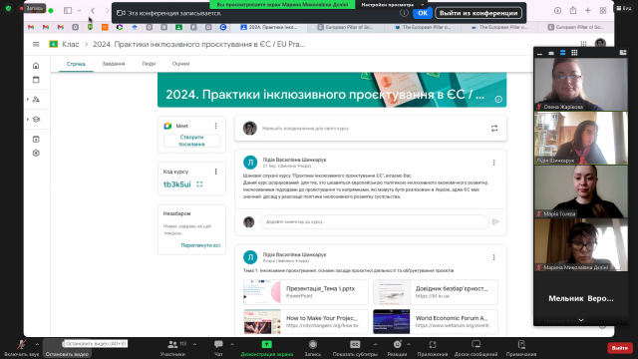Image resolution: width=638 pixels, height=359 pixels.
Task: Minimize the Zoom video panel
Action: coord(539,53)
